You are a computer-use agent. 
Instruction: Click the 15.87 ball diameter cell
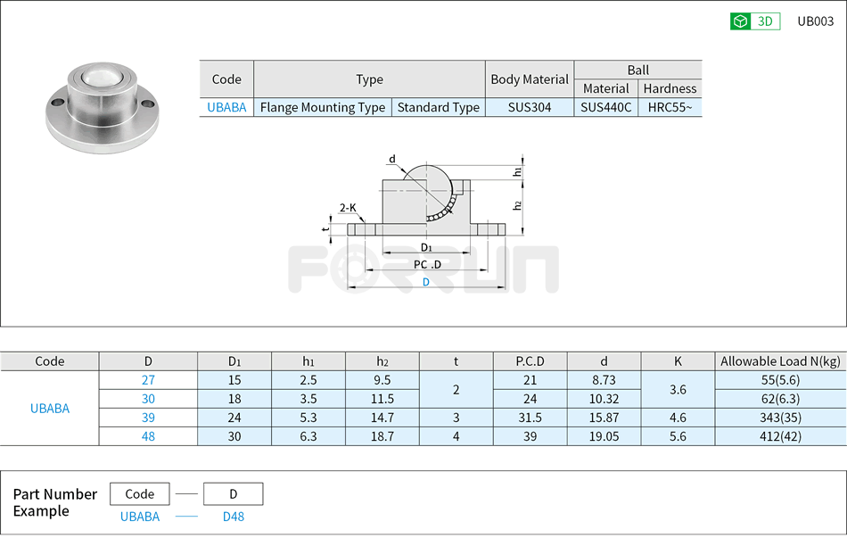[x=604, y=418]
